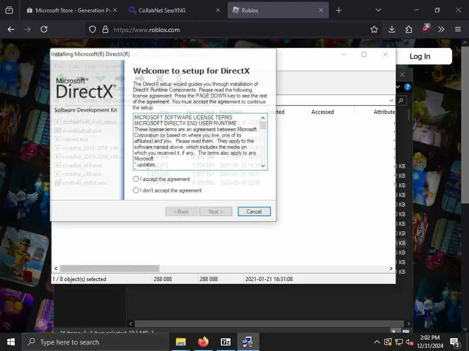Click the 2:02 PM taskbar clock
The image size is (469, 351).
click(x=430, y=342)
